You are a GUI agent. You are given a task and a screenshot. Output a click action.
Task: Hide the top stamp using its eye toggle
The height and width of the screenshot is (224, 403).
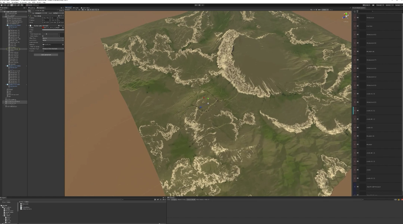[x=358, y=18]
